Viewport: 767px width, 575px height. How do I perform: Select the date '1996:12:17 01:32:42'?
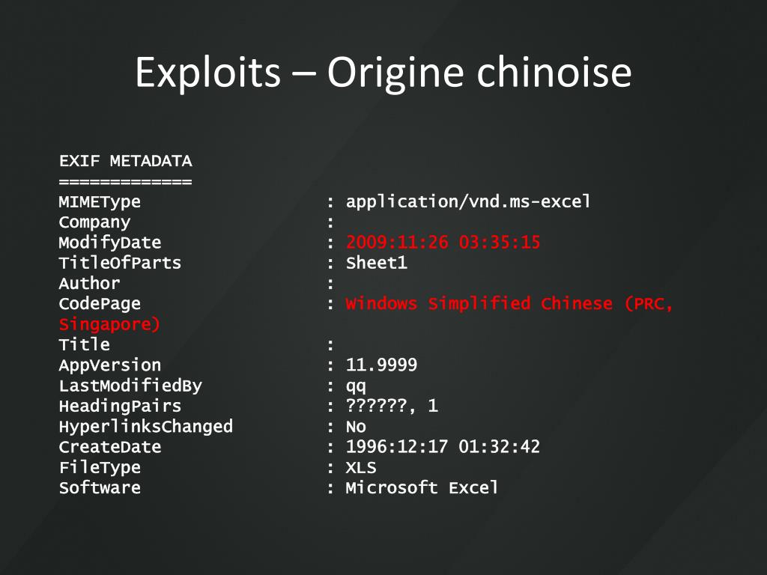[x=443, y=446]
